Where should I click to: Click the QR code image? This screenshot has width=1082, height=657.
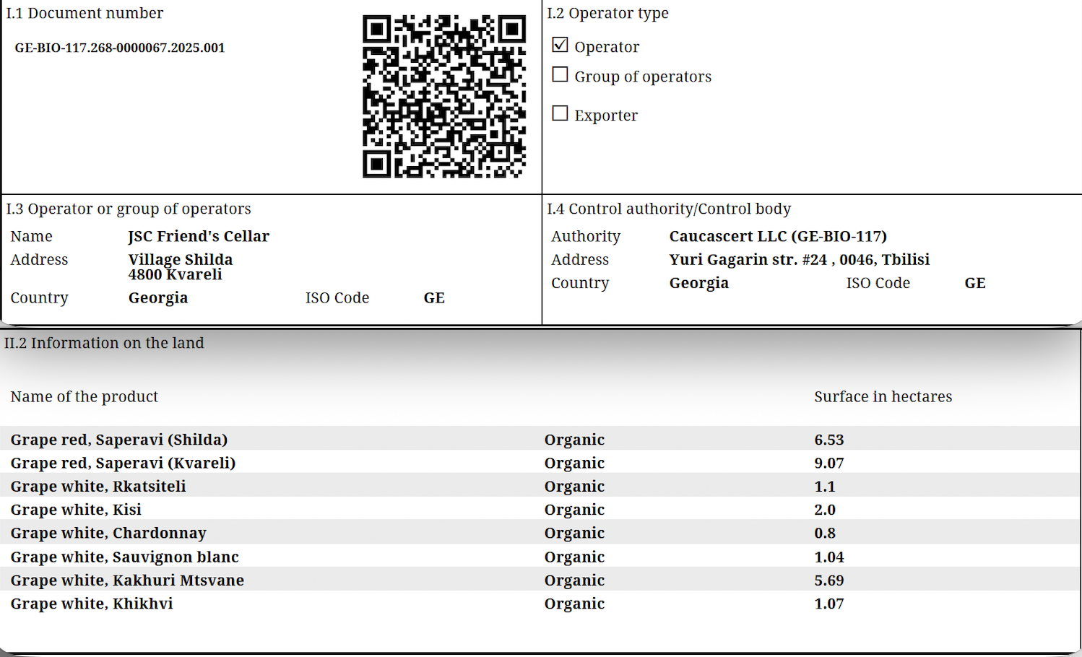[443, 96]
